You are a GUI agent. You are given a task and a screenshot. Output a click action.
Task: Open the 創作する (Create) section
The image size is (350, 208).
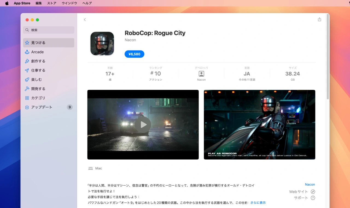coord(38,61)
